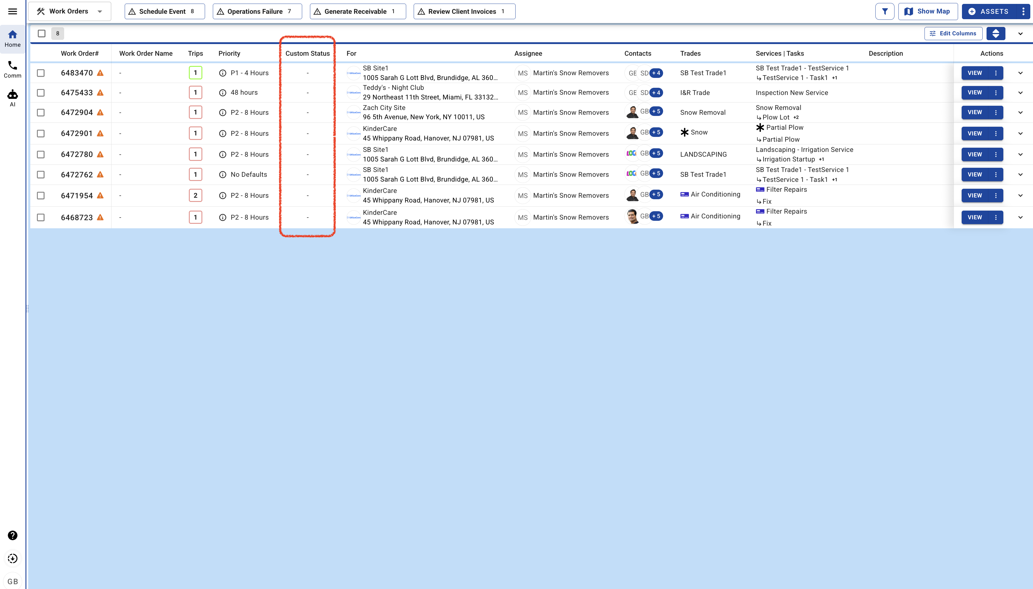
Task: Click the ASSETS button
Action: 990,11
